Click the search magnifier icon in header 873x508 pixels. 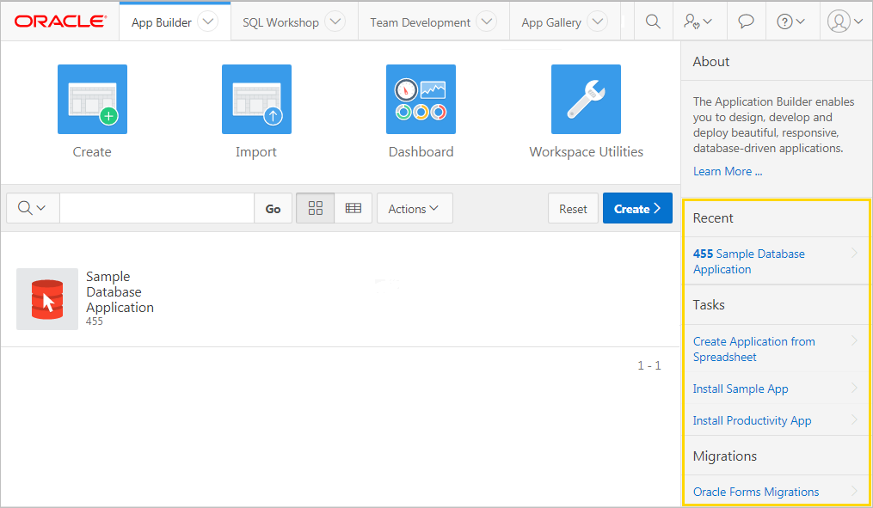click(653, 21)
